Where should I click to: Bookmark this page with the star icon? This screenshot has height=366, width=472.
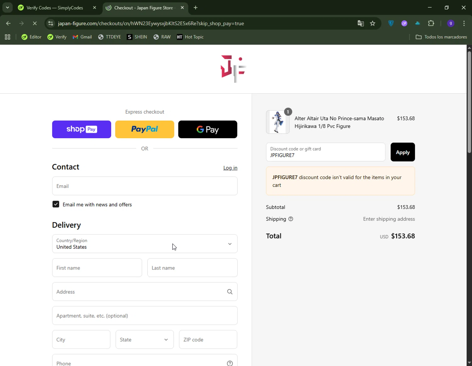click(x=373, y=23)
